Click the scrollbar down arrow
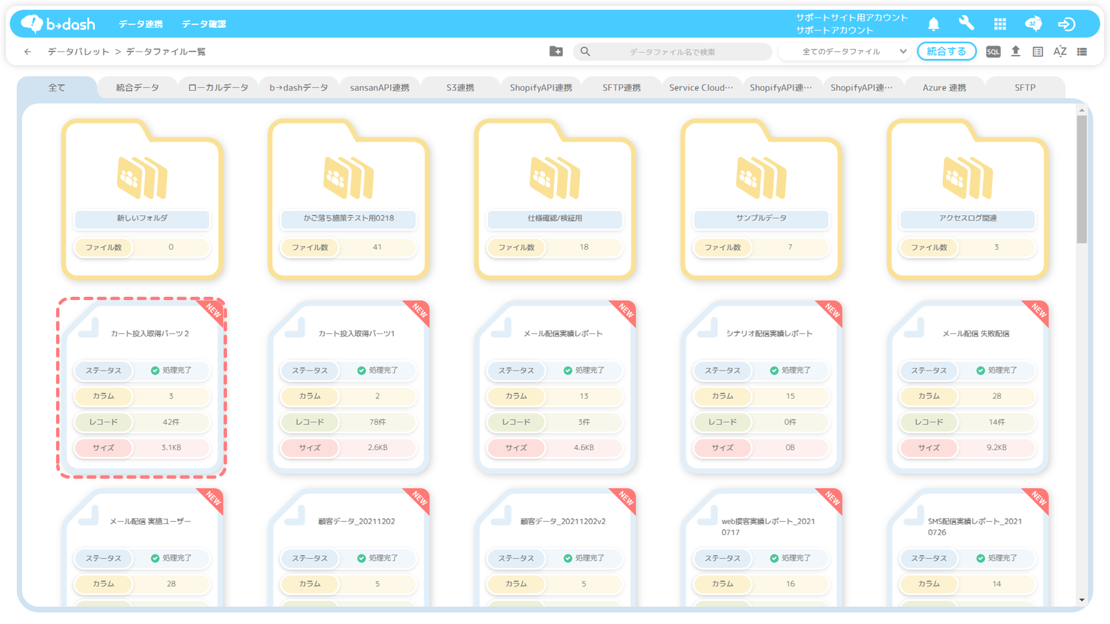Viewport: 1110px width, 624px height. tap(1082, 600)
